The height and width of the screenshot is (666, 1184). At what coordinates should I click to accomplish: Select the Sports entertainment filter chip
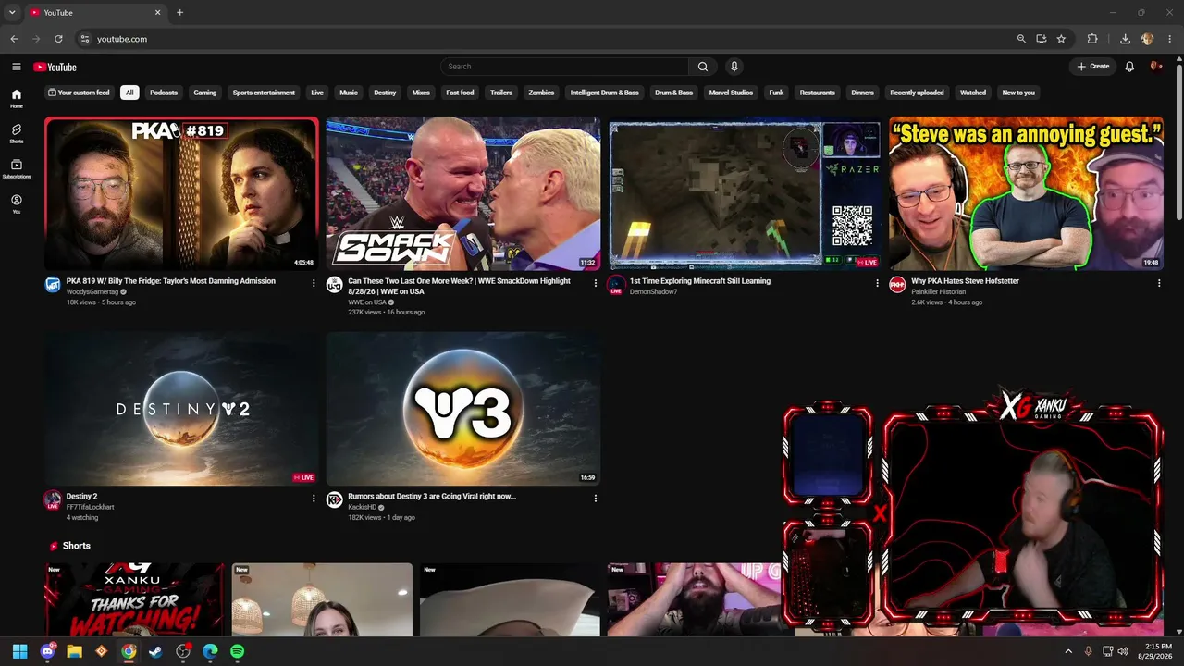264,92
